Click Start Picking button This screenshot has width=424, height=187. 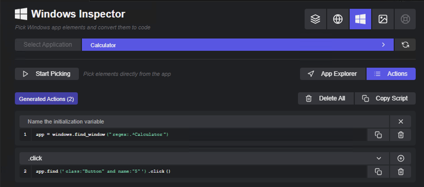[47, 74]
